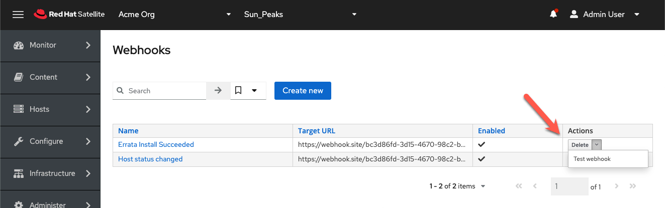Expand the Infrastructure sidebar menu

50,173
